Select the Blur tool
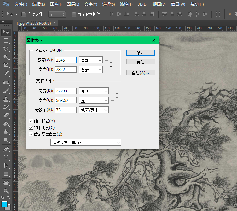This screenshot has height=211, width=237. [6, 132]
